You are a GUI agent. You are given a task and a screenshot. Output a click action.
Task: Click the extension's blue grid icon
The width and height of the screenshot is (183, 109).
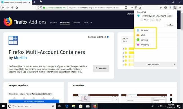click(13, 40)
